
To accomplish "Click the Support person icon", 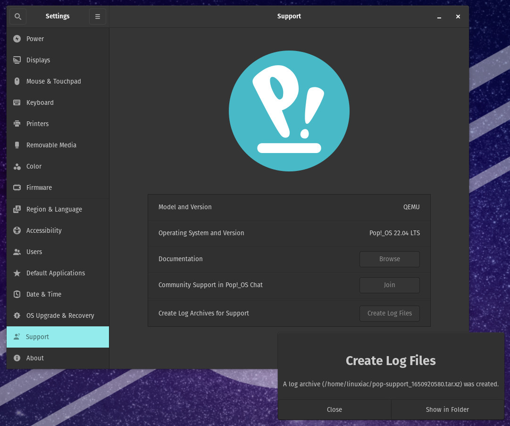I will pos(17,337).
